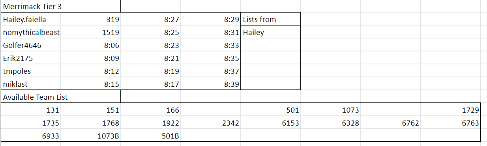This screenshot has height=146, width=487.
Task: Click the cell containing 1519
Action: pyautogui.click(x=91, y=32)
